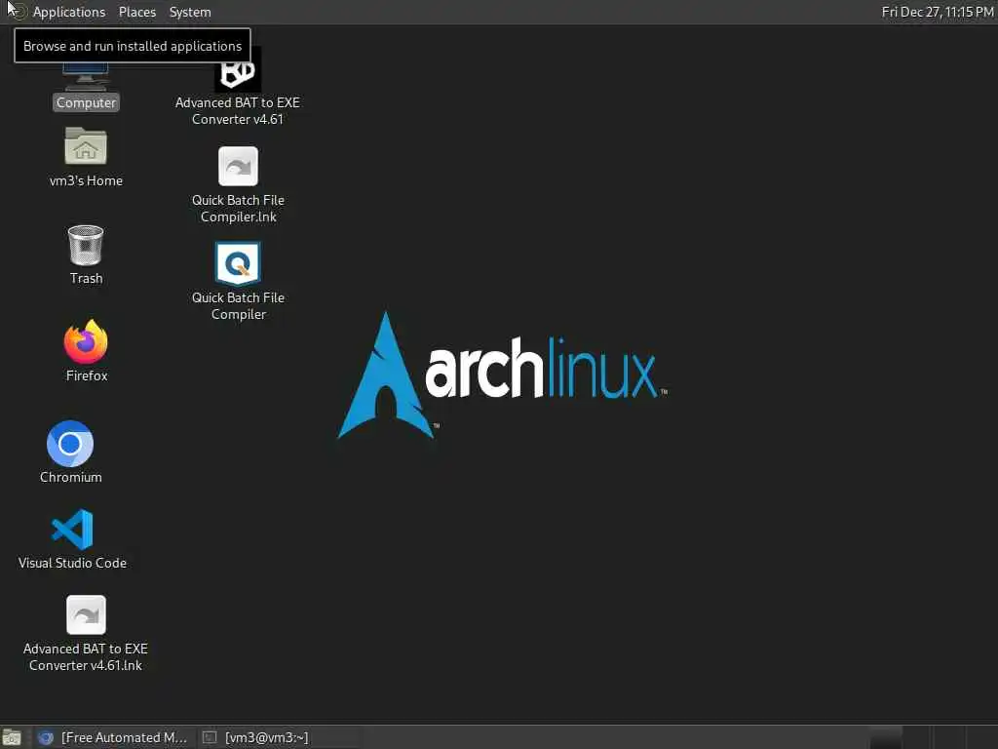Click the Computer icon label text
Screen dimensions: 998x749
86,102
